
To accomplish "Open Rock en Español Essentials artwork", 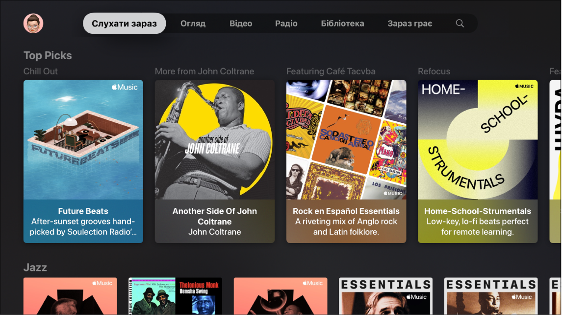I will coord(346,139).
